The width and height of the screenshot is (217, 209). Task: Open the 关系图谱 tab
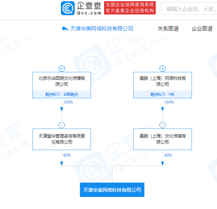pos(168,29)
